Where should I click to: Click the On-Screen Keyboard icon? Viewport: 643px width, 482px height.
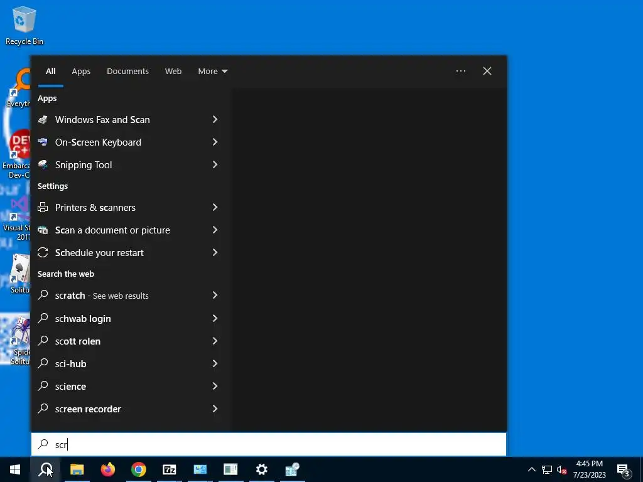43,142
